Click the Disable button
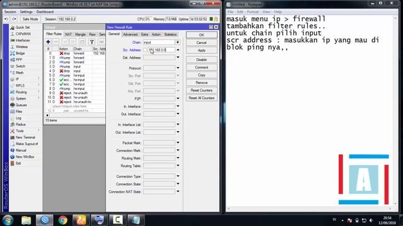 click(201, 60)
